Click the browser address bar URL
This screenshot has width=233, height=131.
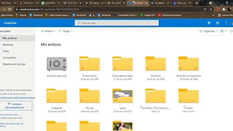(x=49, y=9)
